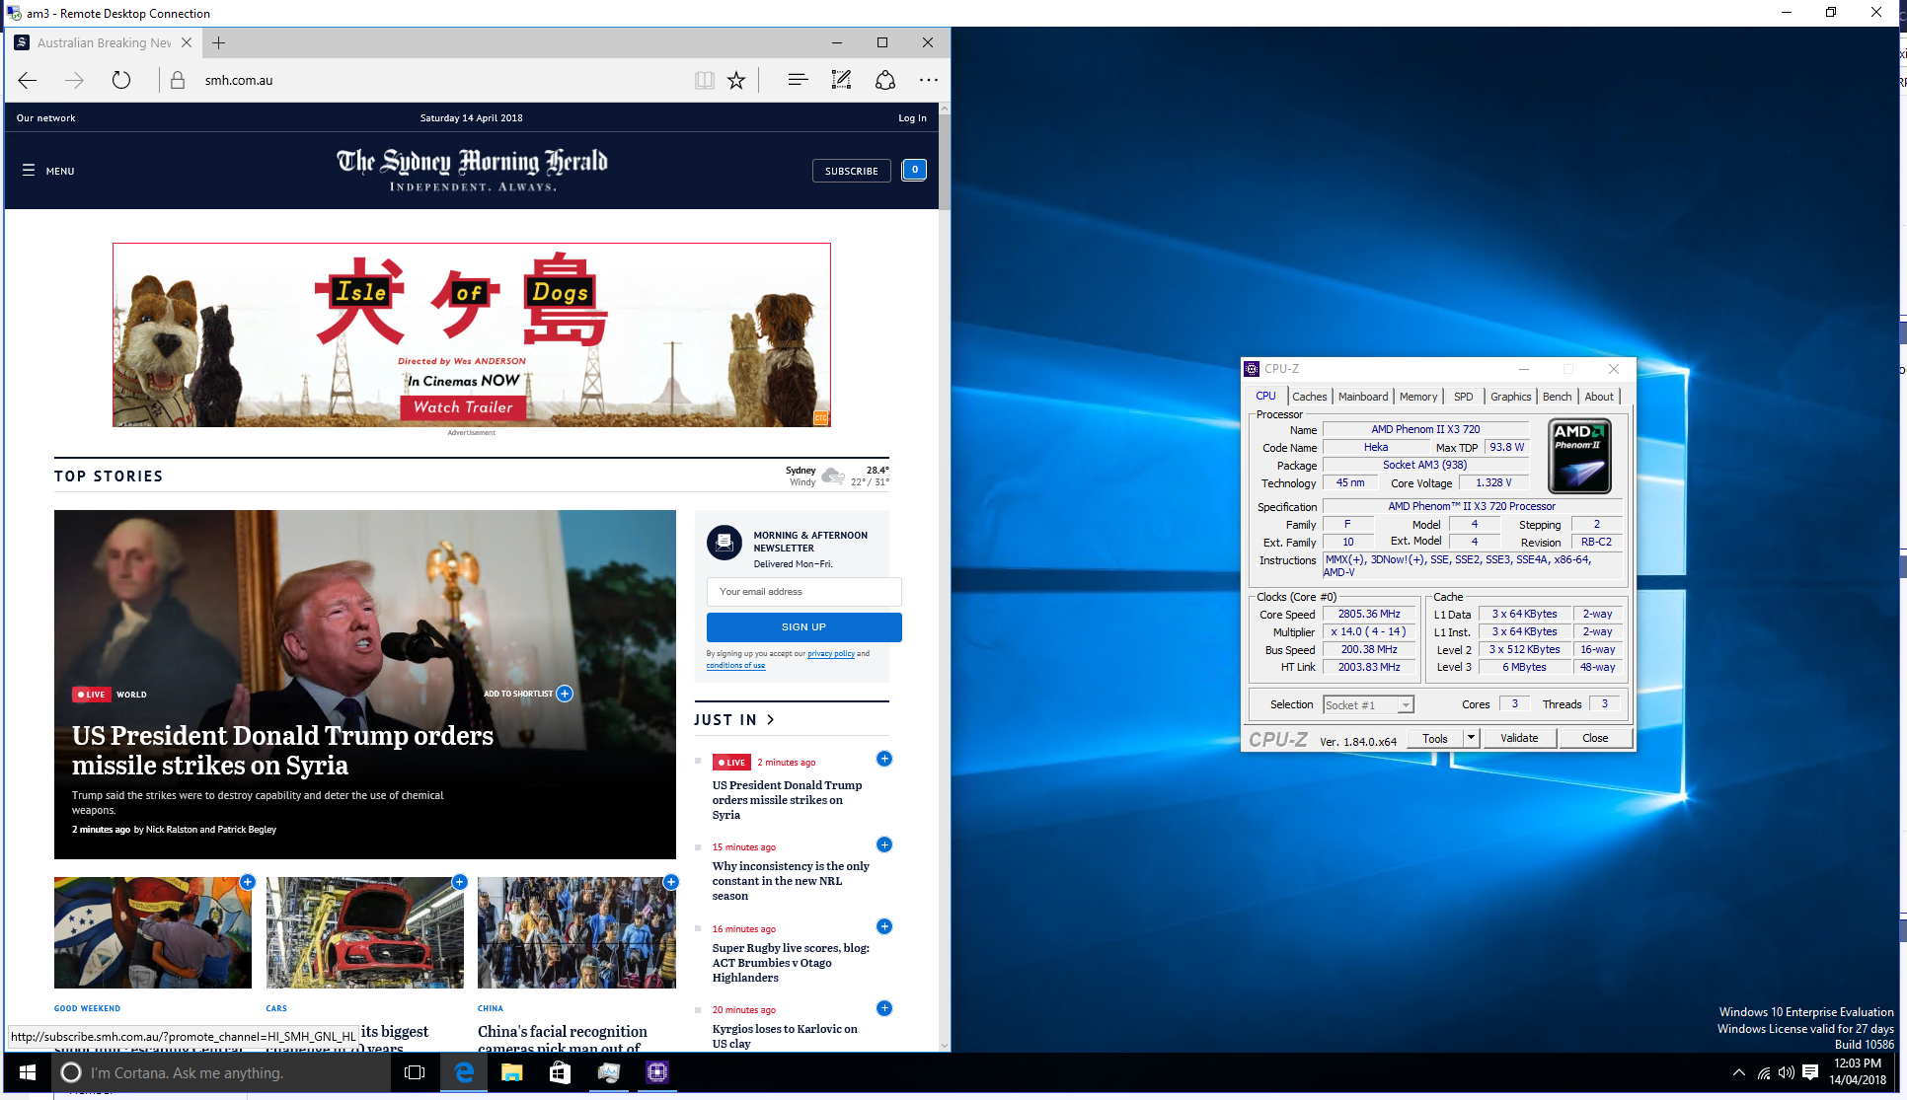Open File Explorer from taskbar
The width and height of the screenshot is (1907, 1100).
pos(511,1072)
